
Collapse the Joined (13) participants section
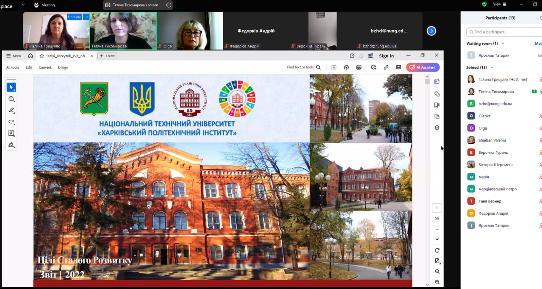click(492, 67)
